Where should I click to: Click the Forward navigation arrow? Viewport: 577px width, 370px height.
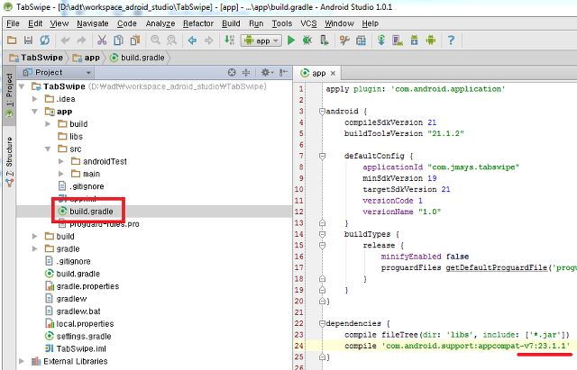pyautogui.click(x=208, y=40)
